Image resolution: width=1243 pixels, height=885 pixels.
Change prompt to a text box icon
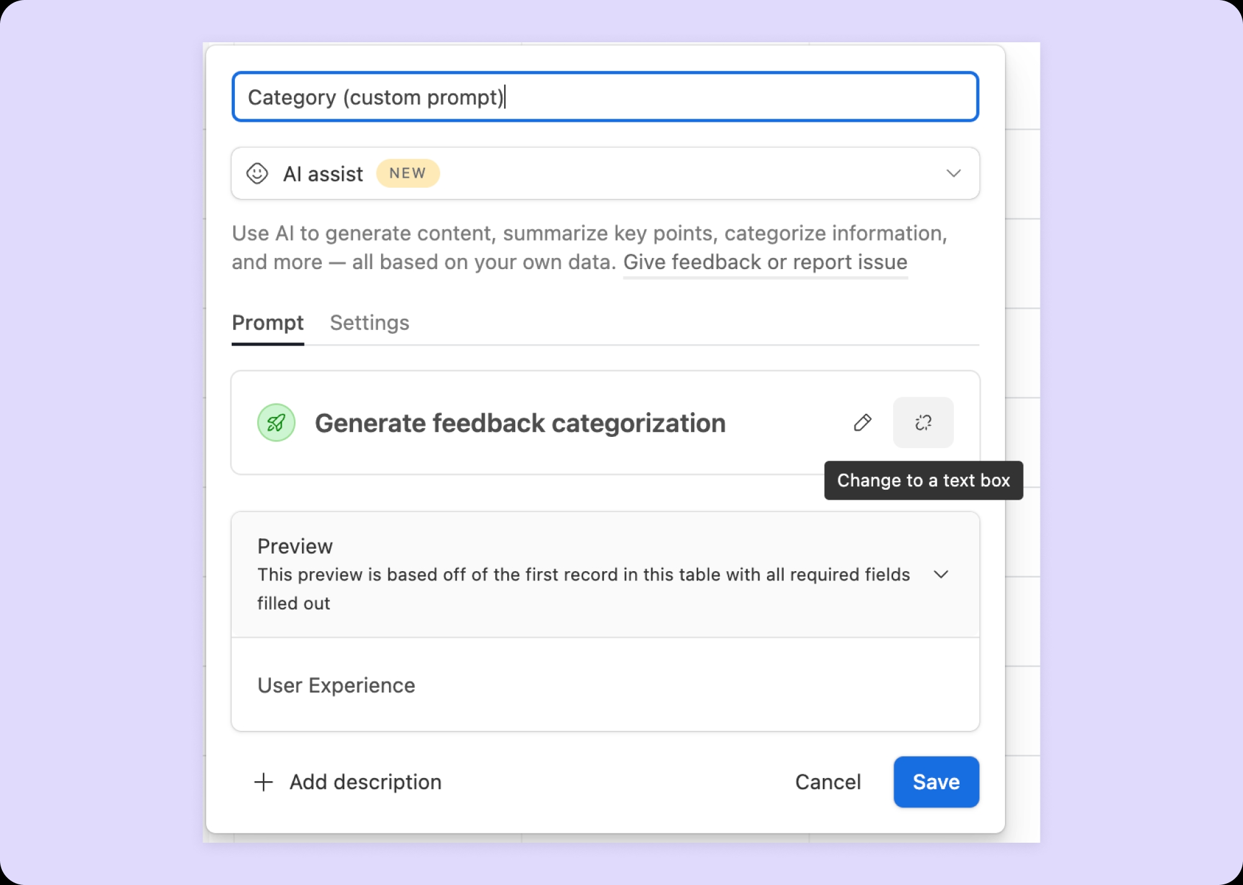click(923, 423)
